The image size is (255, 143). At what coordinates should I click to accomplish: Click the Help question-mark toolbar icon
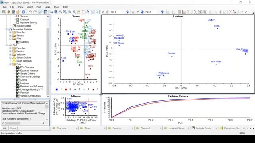point(24,12)
